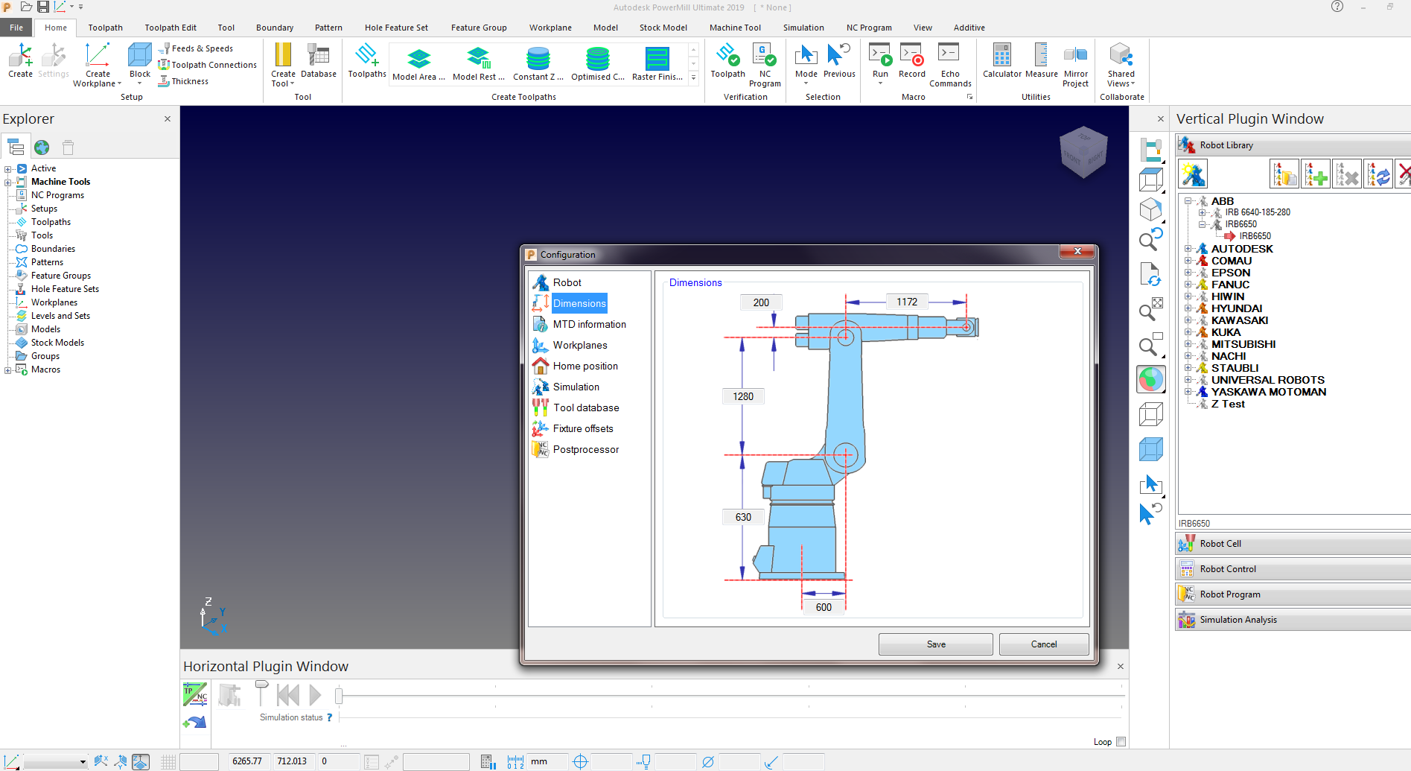
Task: Switch to the Simulation ribbon tab
Action: pyautogui.click(x=803, y=28)
